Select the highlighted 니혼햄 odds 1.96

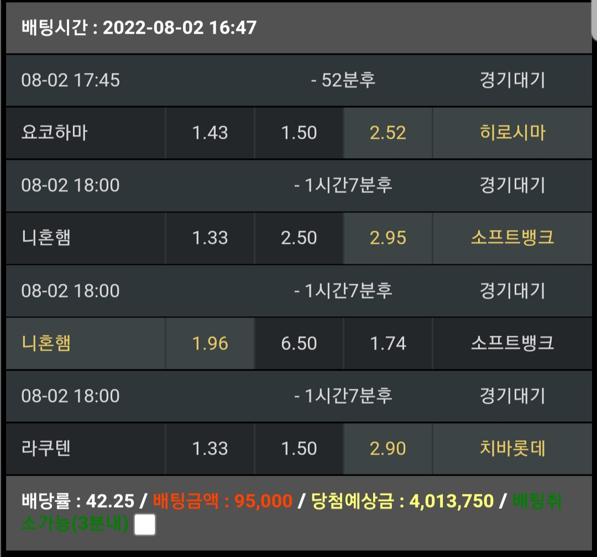pyautogui.click(x=210, y=343)
